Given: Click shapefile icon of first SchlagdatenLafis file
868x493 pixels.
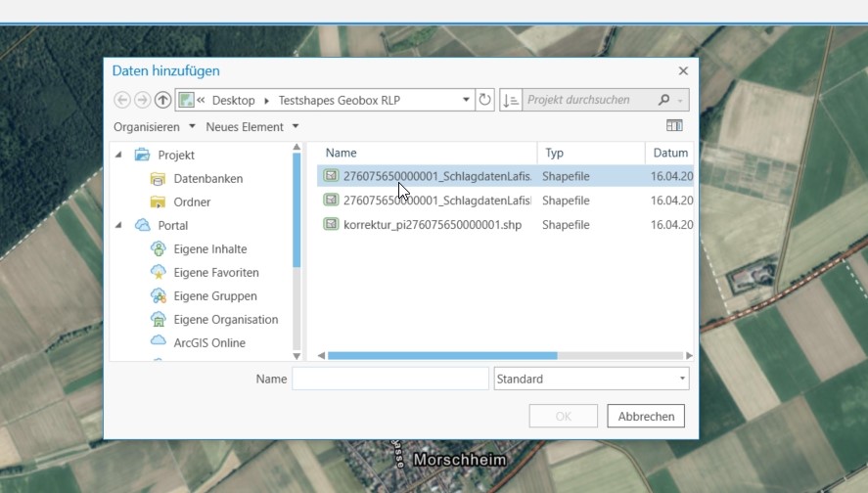Looking at the screenshot, I should pyautogui.click(x=331, y=175).
